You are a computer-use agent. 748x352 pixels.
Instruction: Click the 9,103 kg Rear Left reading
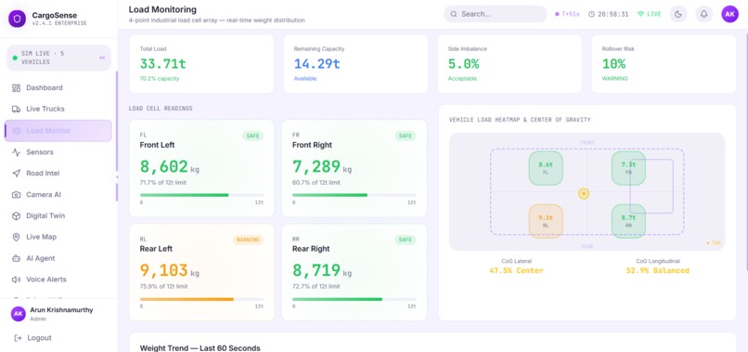(x=169, y=271)
